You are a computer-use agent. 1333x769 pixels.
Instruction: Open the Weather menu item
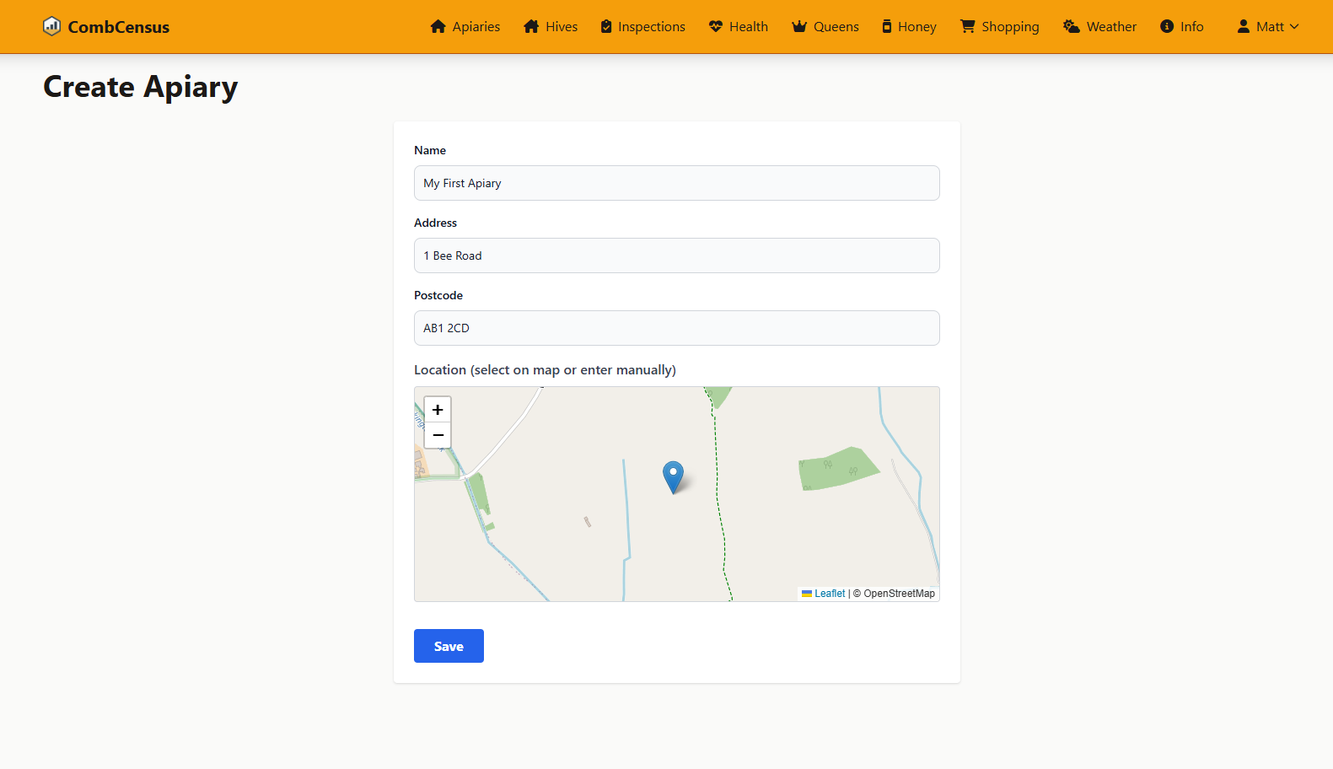click(1100, 26)
